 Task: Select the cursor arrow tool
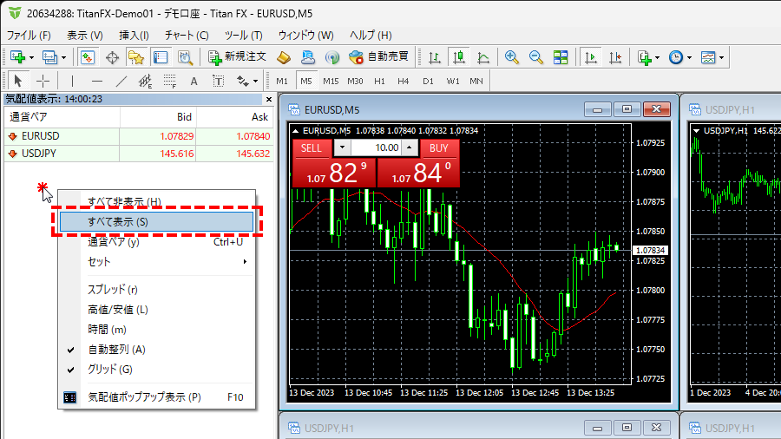18,81
